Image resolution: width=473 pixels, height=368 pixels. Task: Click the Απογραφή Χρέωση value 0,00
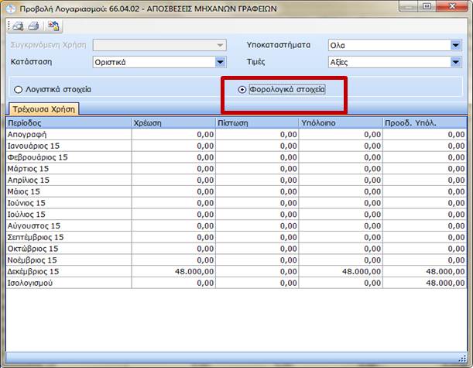tap(205, 134)
